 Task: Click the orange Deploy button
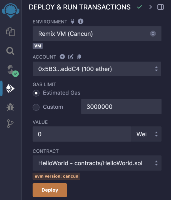tap(50, 190)
